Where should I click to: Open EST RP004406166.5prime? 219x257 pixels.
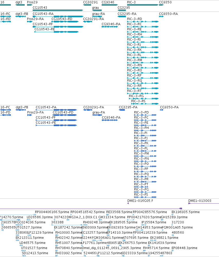(x=52, y=212)
